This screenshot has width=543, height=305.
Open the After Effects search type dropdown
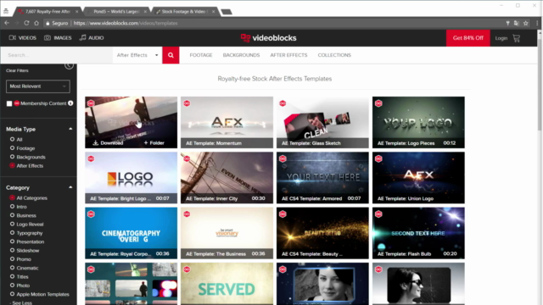click(x=137, y=55)
